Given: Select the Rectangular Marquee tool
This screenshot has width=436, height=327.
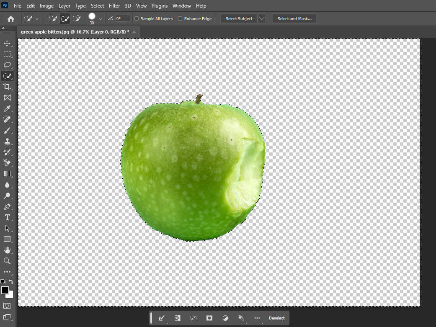Looking at the screenshot, I should pyautogui.click(x=7, y=54).
